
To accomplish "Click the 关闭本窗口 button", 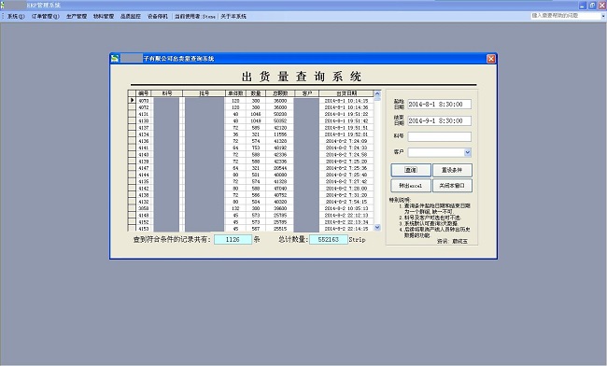I will 452,186.
